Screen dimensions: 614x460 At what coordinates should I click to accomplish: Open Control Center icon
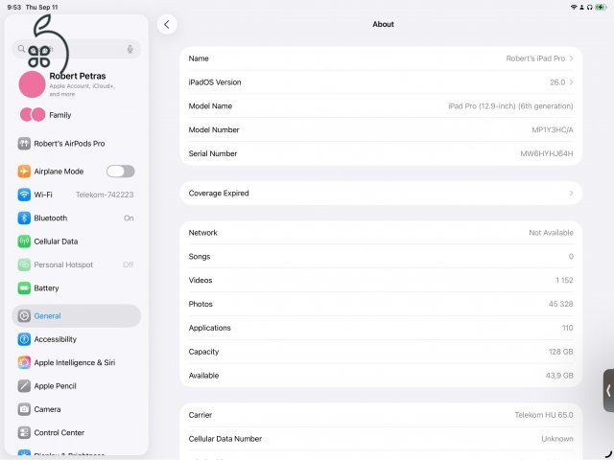pos(24,432)
